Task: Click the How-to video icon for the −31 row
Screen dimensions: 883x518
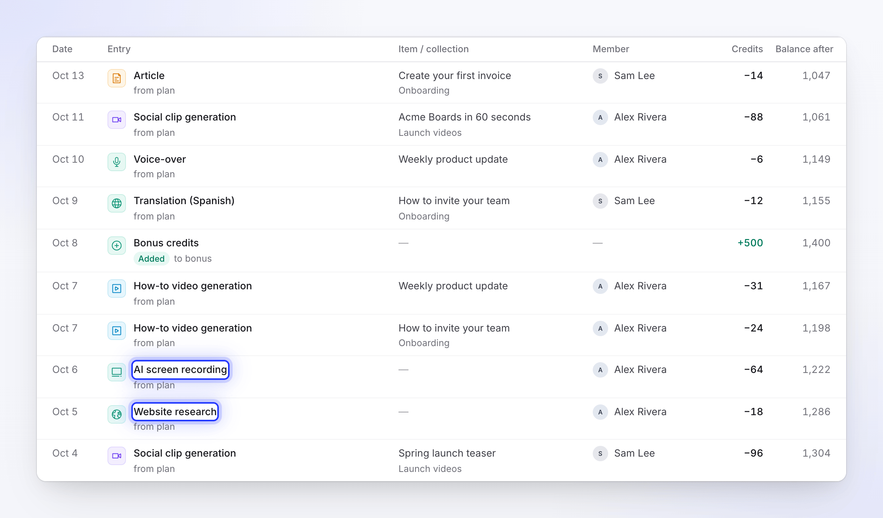Action: 117,289
